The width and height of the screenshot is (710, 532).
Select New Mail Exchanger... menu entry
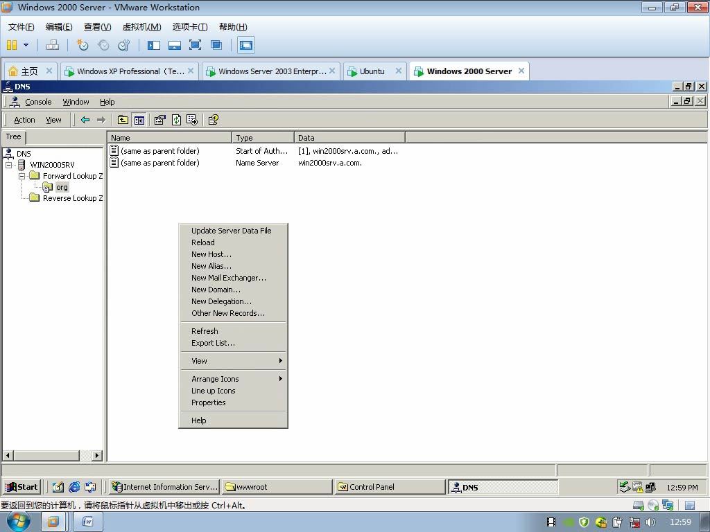(229, 278)
